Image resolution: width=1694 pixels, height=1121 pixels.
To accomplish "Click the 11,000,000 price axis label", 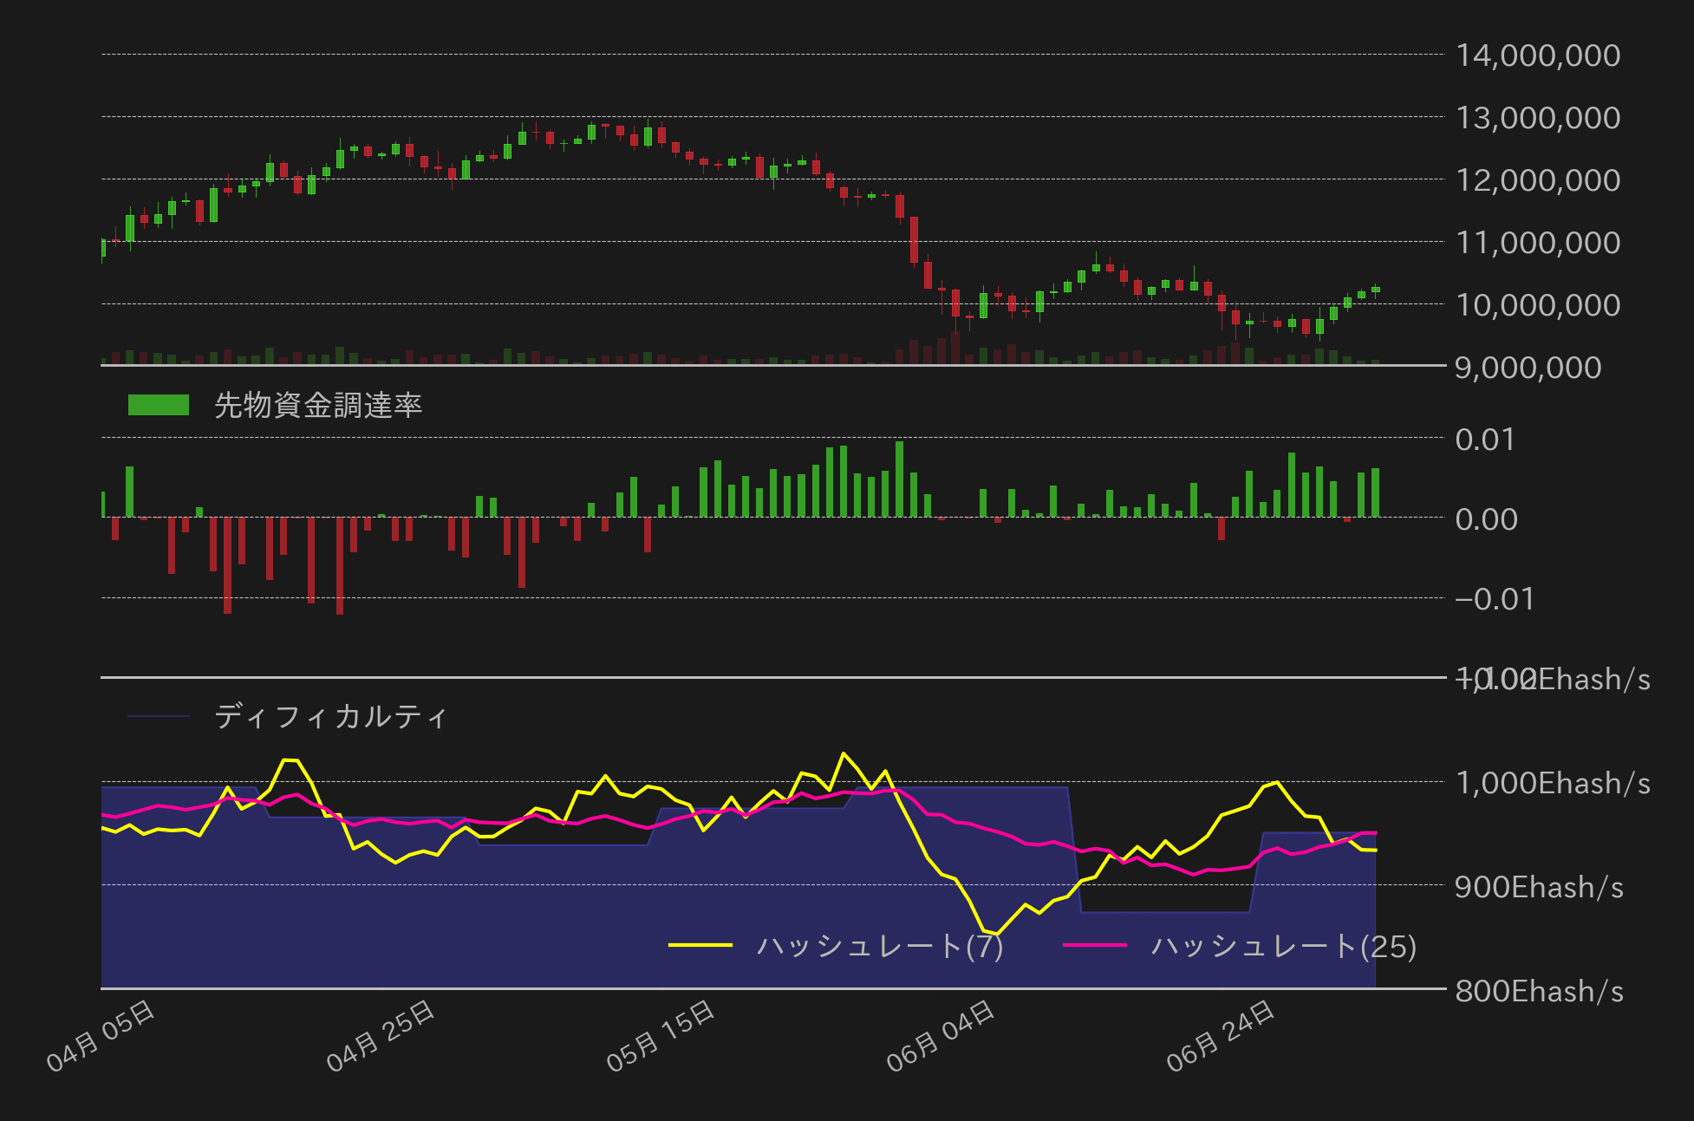I will click(x=1538, y=243).
